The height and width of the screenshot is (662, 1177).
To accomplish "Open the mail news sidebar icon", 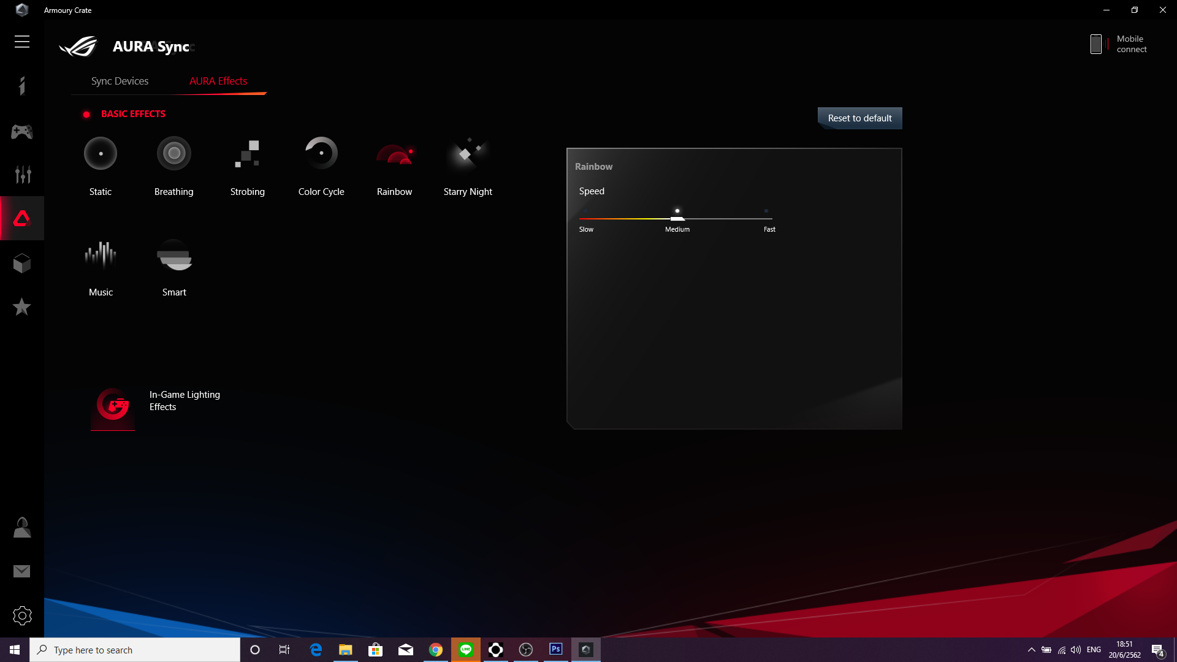I will 22,571.
